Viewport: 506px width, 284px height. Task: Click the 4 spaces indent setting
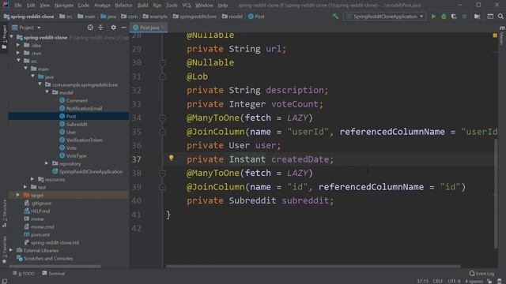(x=474, y=281)
